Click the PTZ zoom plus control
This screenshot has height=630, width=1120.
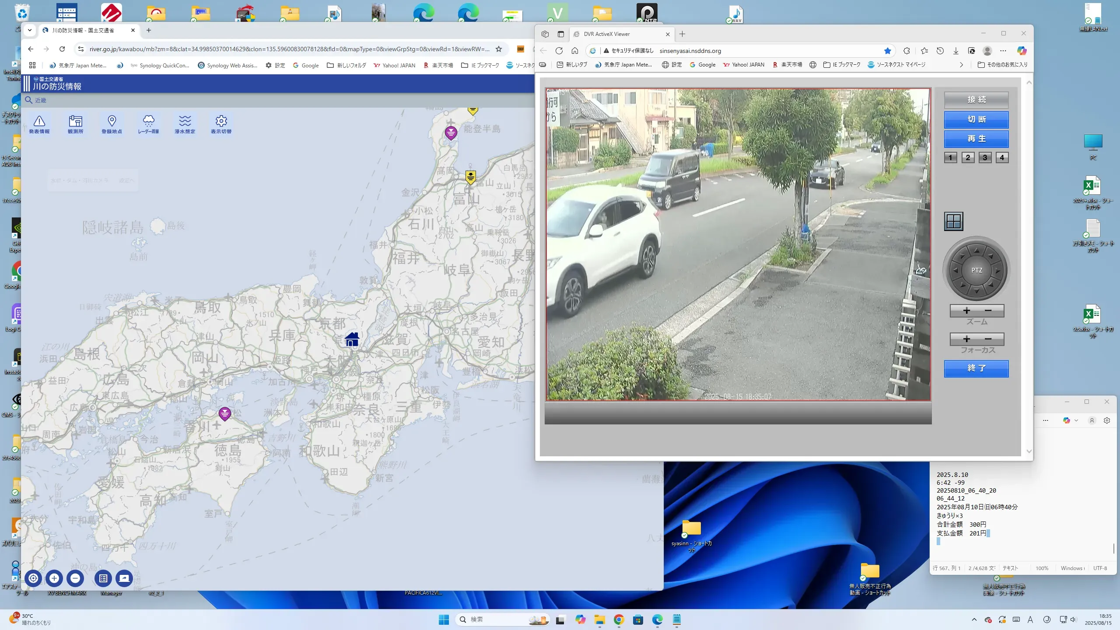[x=966, y=311]
